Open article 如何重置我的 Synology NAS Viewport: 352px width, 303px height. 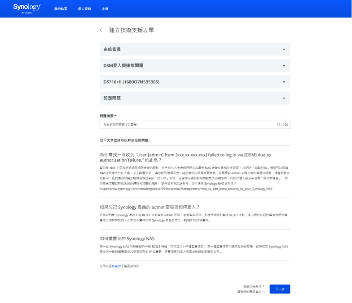[127, 239]
